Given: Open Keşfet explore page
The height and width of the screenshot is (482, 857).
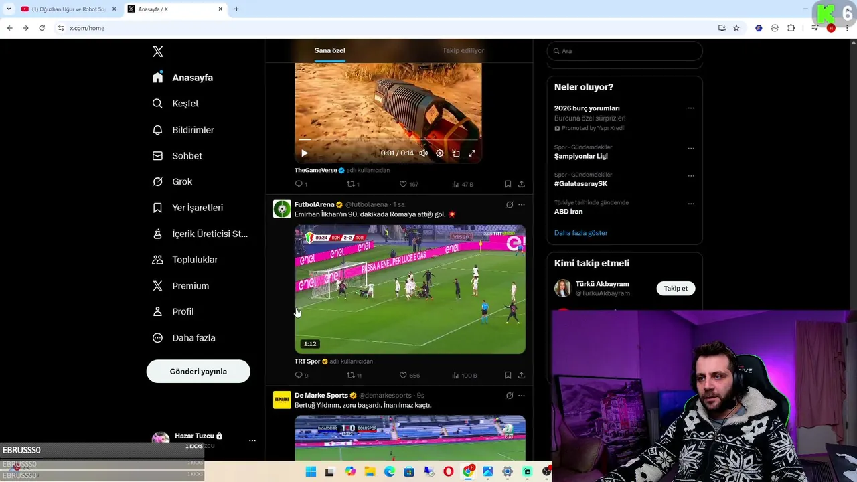Looking at the screenshot, I should (x=175, y=104).
